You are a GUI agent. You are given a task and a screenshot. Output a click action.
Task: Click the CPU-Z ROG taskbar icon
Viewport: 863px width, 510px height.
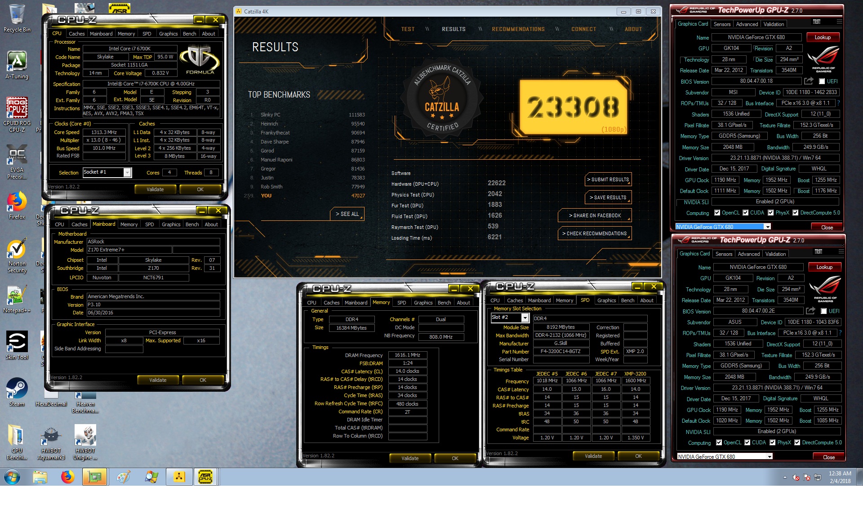point(205,477)
